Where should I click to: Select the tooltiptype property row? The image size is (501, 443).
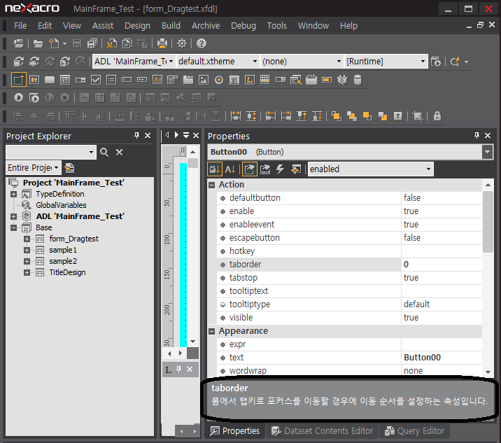point(349,304)
